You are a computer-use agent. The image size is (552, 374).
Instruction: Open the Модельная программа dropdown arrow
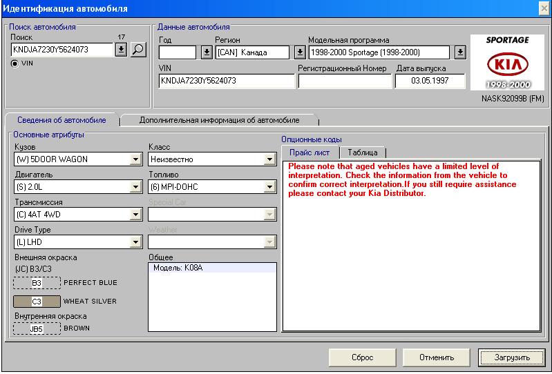tap(459, 52)
